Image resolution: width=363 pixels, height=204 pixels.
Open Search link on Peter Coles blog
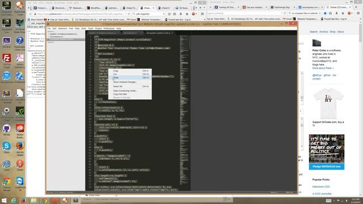point(314,32)
